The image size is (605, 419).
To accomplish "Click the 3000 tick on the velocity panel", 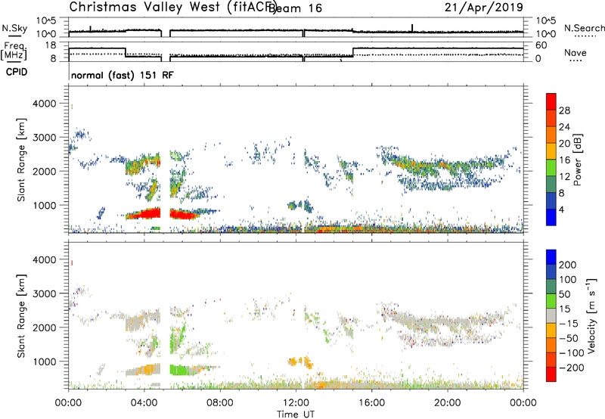I will (x=45, y=293).
